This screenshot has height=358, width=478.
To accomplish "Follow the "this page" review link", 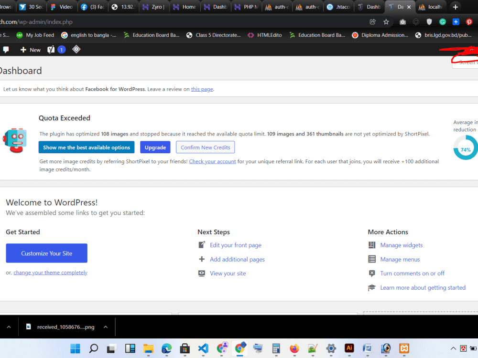I will [202, 89].
